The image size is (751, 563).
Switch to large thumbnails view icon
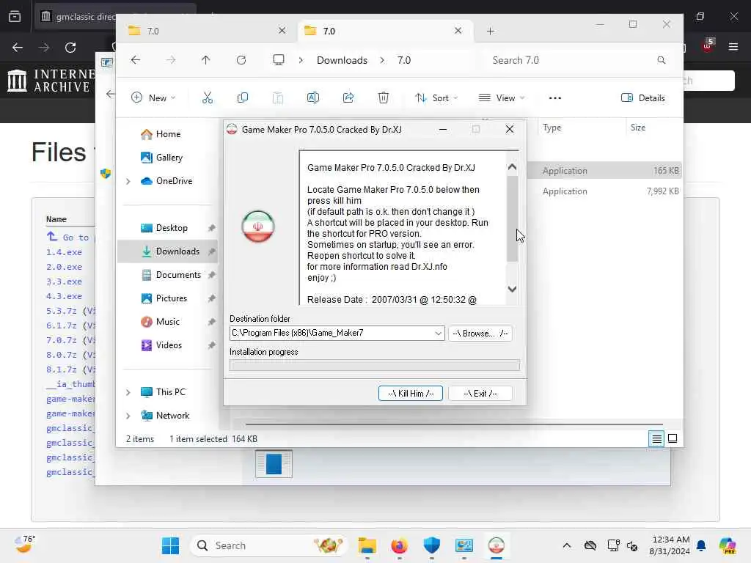coord(673,438)
